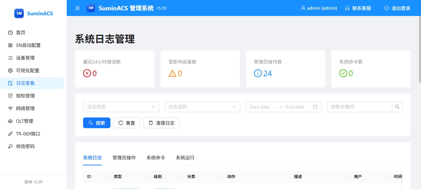Click the red error circle icon
Image resolution: width=421 pixels, height=189 pixels.
[x=87, y=73]
